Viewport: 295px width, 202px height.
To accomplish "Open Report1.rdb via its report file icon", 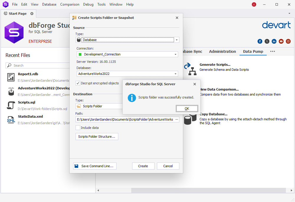I will [x=11, y=77].
